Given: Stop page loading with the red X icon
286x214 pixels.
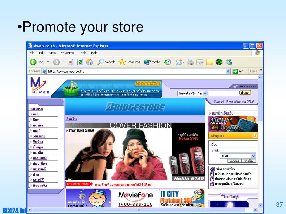Looking at the screenshot, I should click(x=70, y=62).
